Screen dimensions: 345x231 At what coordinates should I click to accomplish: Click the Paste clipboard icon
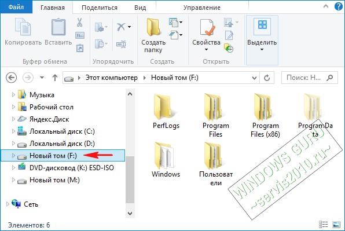[x=58, y=27]
